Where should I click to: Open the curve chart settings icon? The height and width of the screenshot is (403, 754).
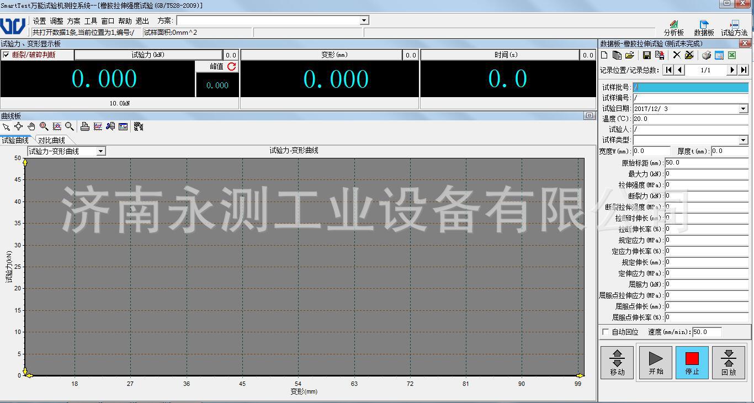(98, 127)
